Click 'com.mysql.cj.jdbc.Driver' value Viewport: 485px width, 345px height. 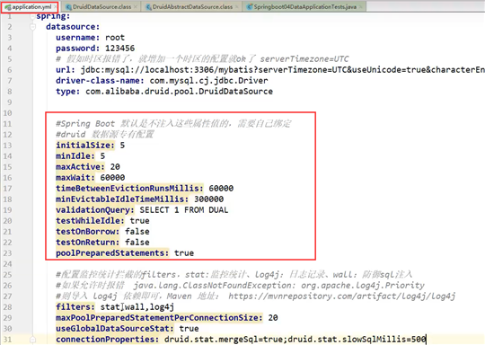(x=208, y=81)
